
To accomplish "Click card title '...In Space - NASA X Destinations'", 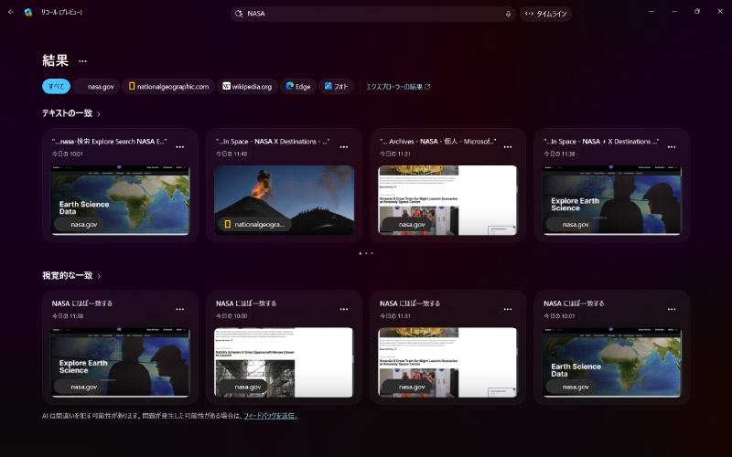I will click(273, 142).
